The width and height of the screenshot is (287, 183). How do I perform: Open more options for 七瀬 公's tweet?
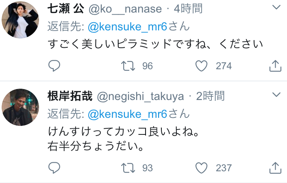[x=276, y=7]
